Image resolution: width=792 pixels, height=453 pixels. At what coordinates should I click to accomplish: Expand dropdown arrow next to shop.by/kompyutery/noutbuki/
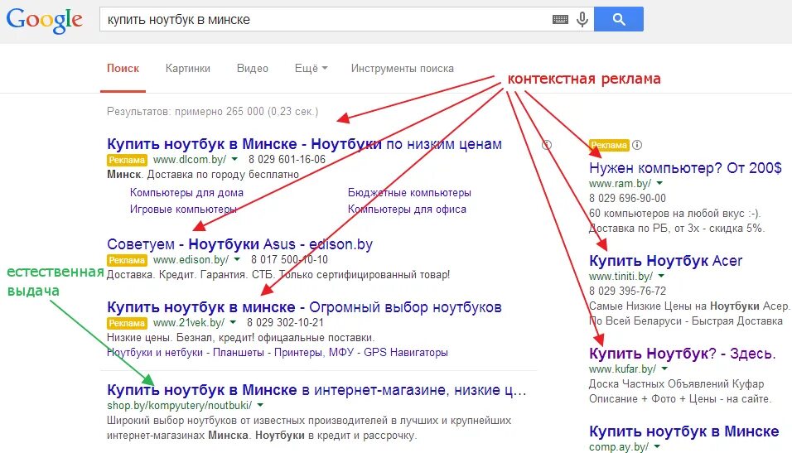[x=260, y=405]
